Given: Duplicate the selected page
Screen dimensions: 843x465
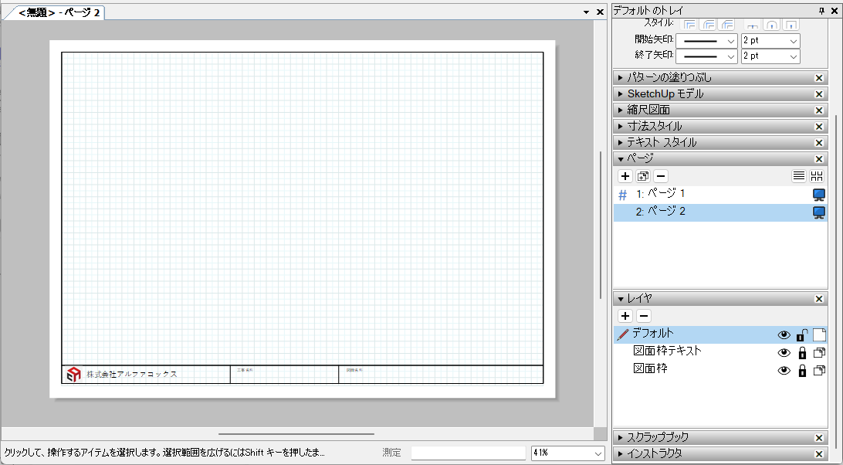Looking at the screenshot, I should 643,176.
